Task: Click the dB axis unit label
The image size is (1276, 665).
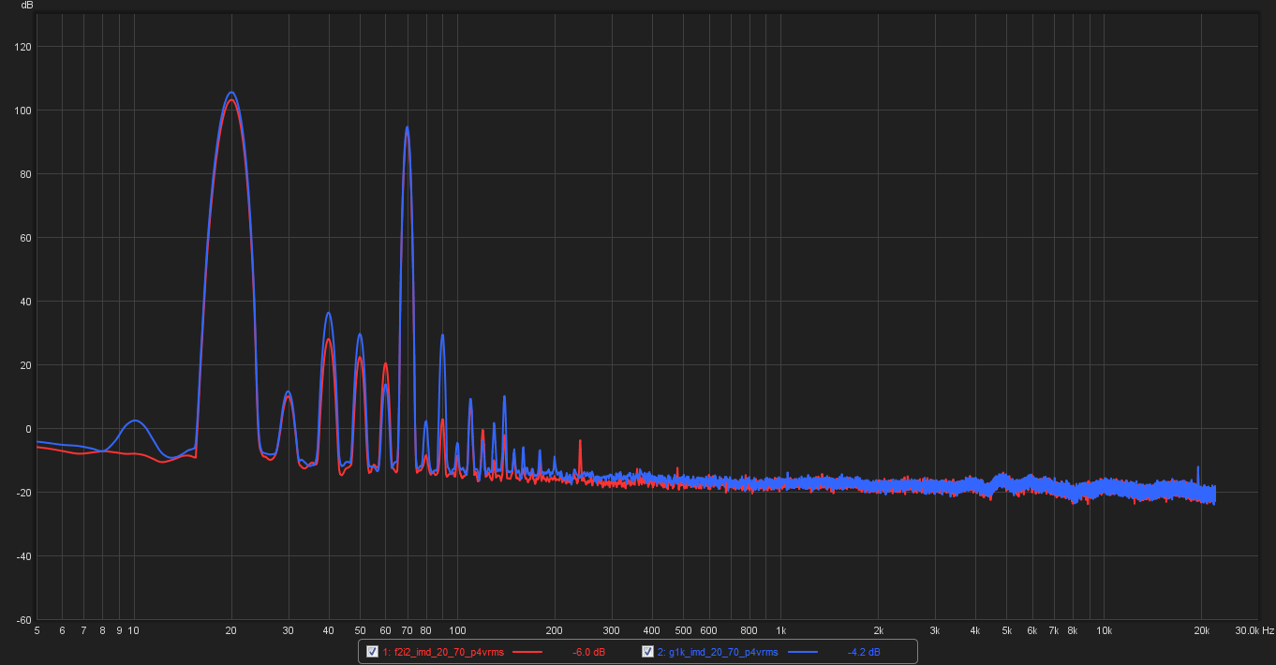Action: pyautogui.click(x=27, y=6)
